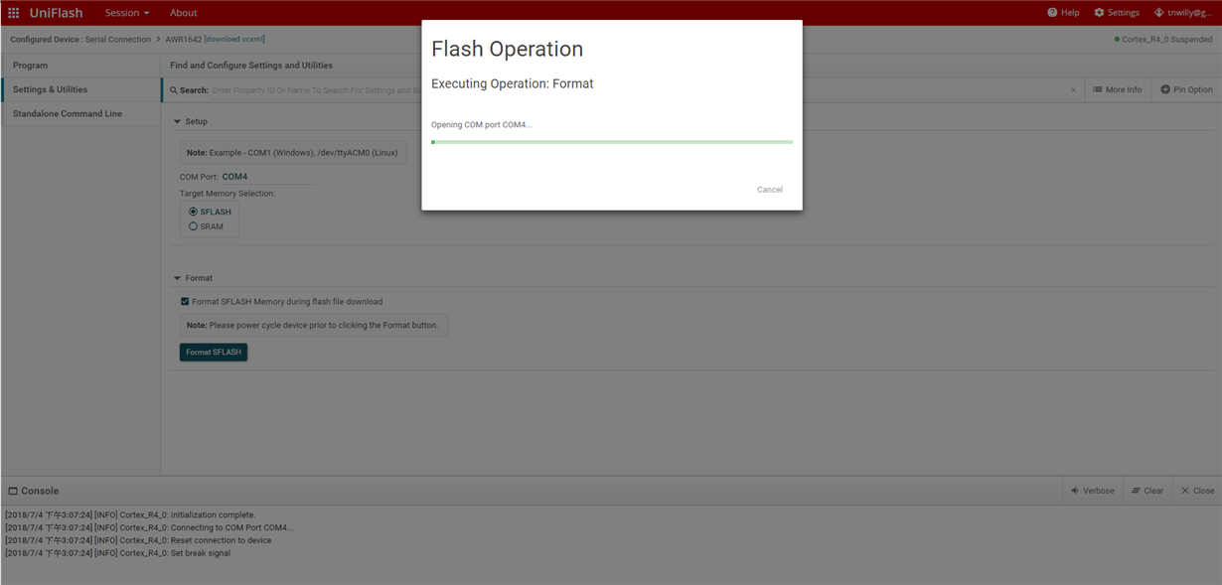The image size is (1222, 585).
Task: Toggle Format SFLASH Memory during download checkbox
Action: pyautogui.click(x=185, y=302)
